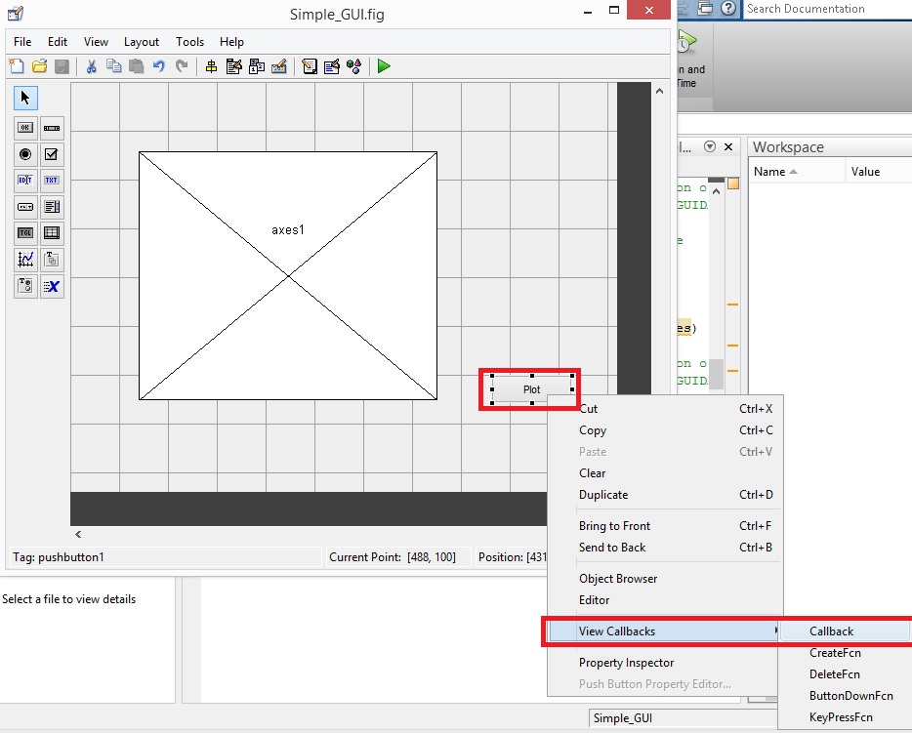Choose Cut in context menu

664,409
